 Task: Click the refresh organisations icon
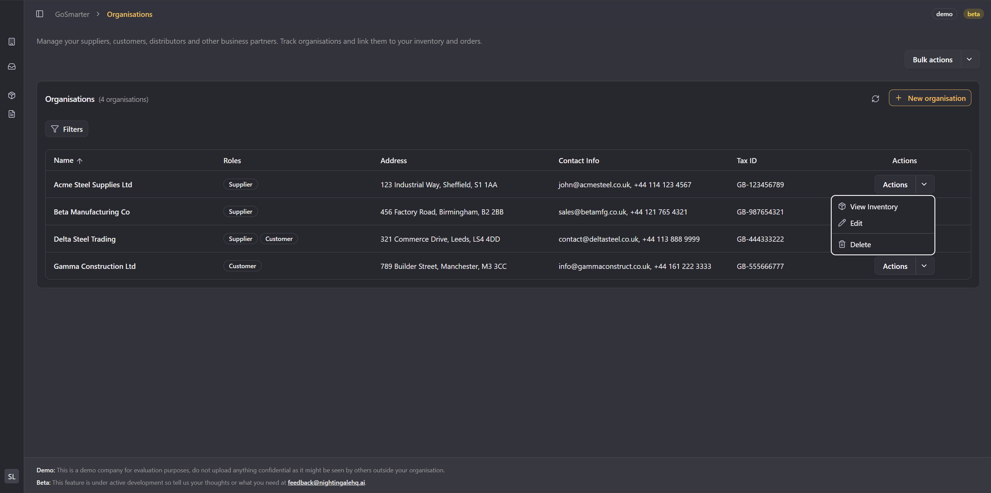pyautogui.click(x=875, y=99)
